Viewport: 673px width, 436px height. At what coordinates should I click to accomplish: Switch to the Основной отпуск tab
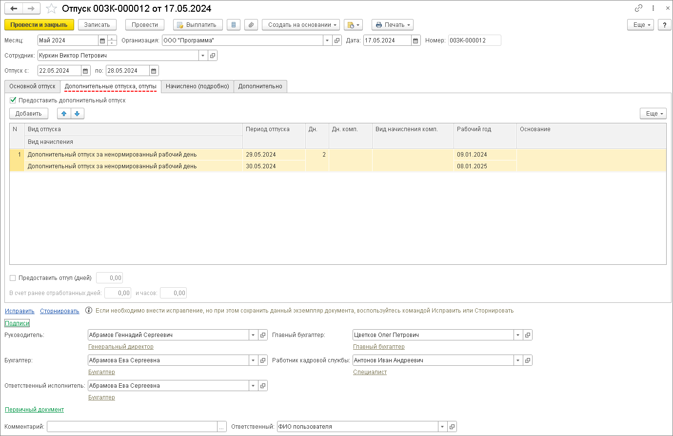tap(32, 86)
